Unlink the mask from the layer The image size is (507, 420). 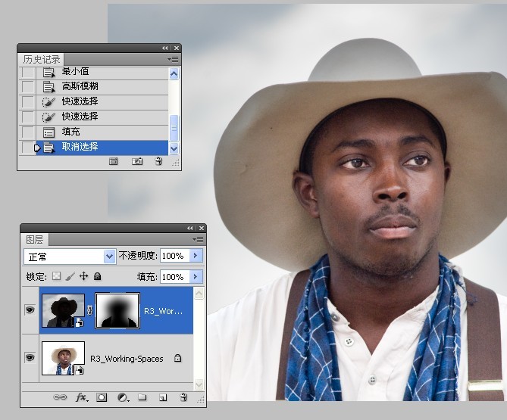tap(90, 310)
